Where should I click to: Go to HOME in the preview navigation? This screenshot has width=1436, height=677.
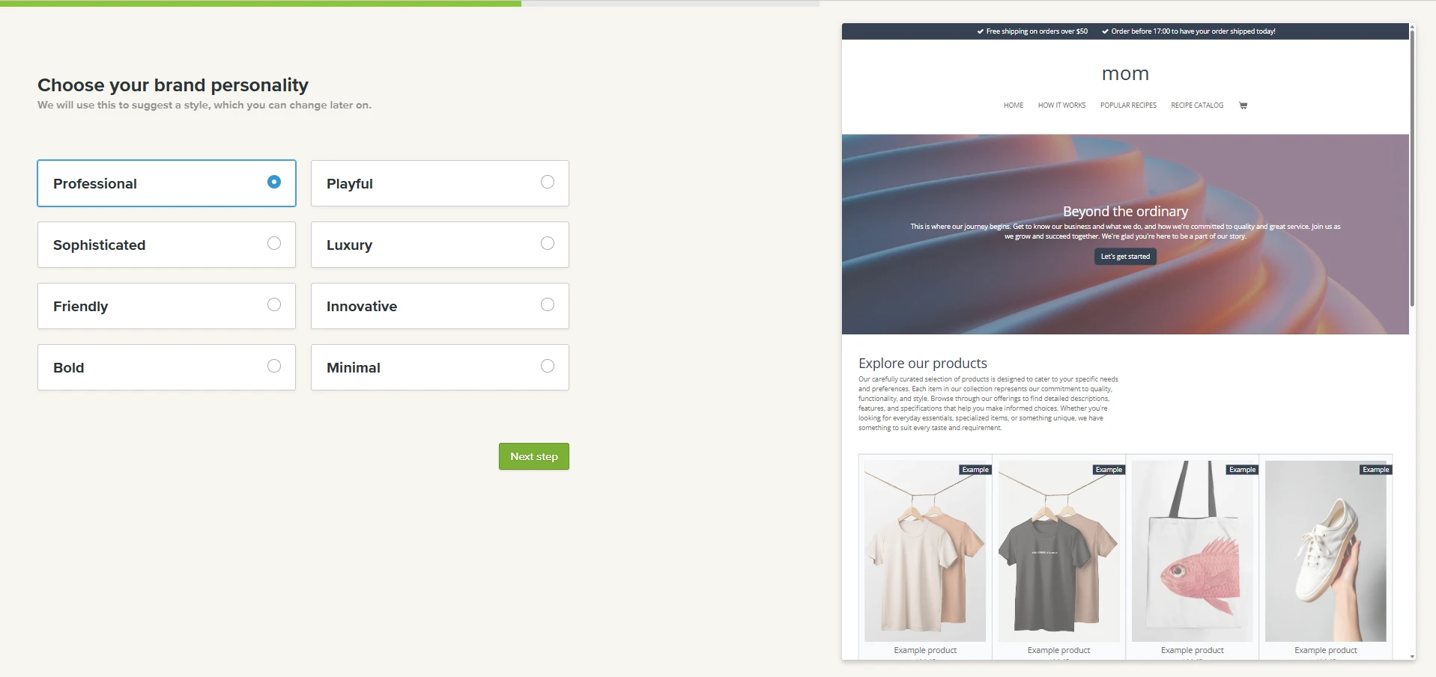[x=1013, y=105]
